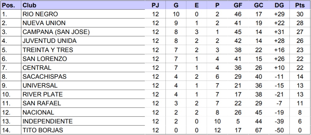Select the NACIONAL club cell
Image resolution: width=311 pixels, height=135 pixels.
pos(38,112)
